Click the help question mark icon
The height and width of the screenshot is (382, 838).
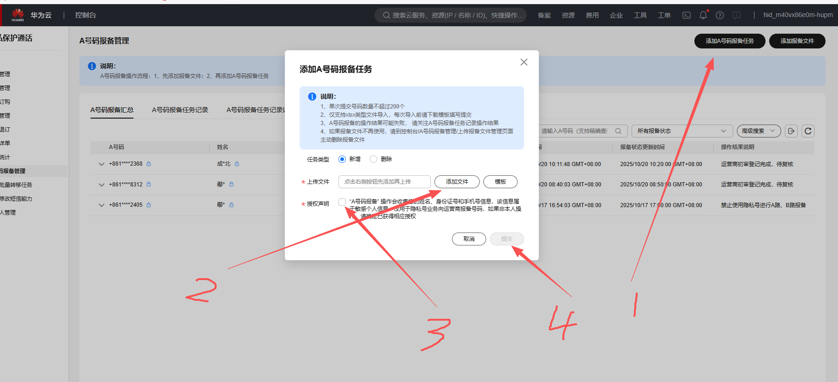719,15
